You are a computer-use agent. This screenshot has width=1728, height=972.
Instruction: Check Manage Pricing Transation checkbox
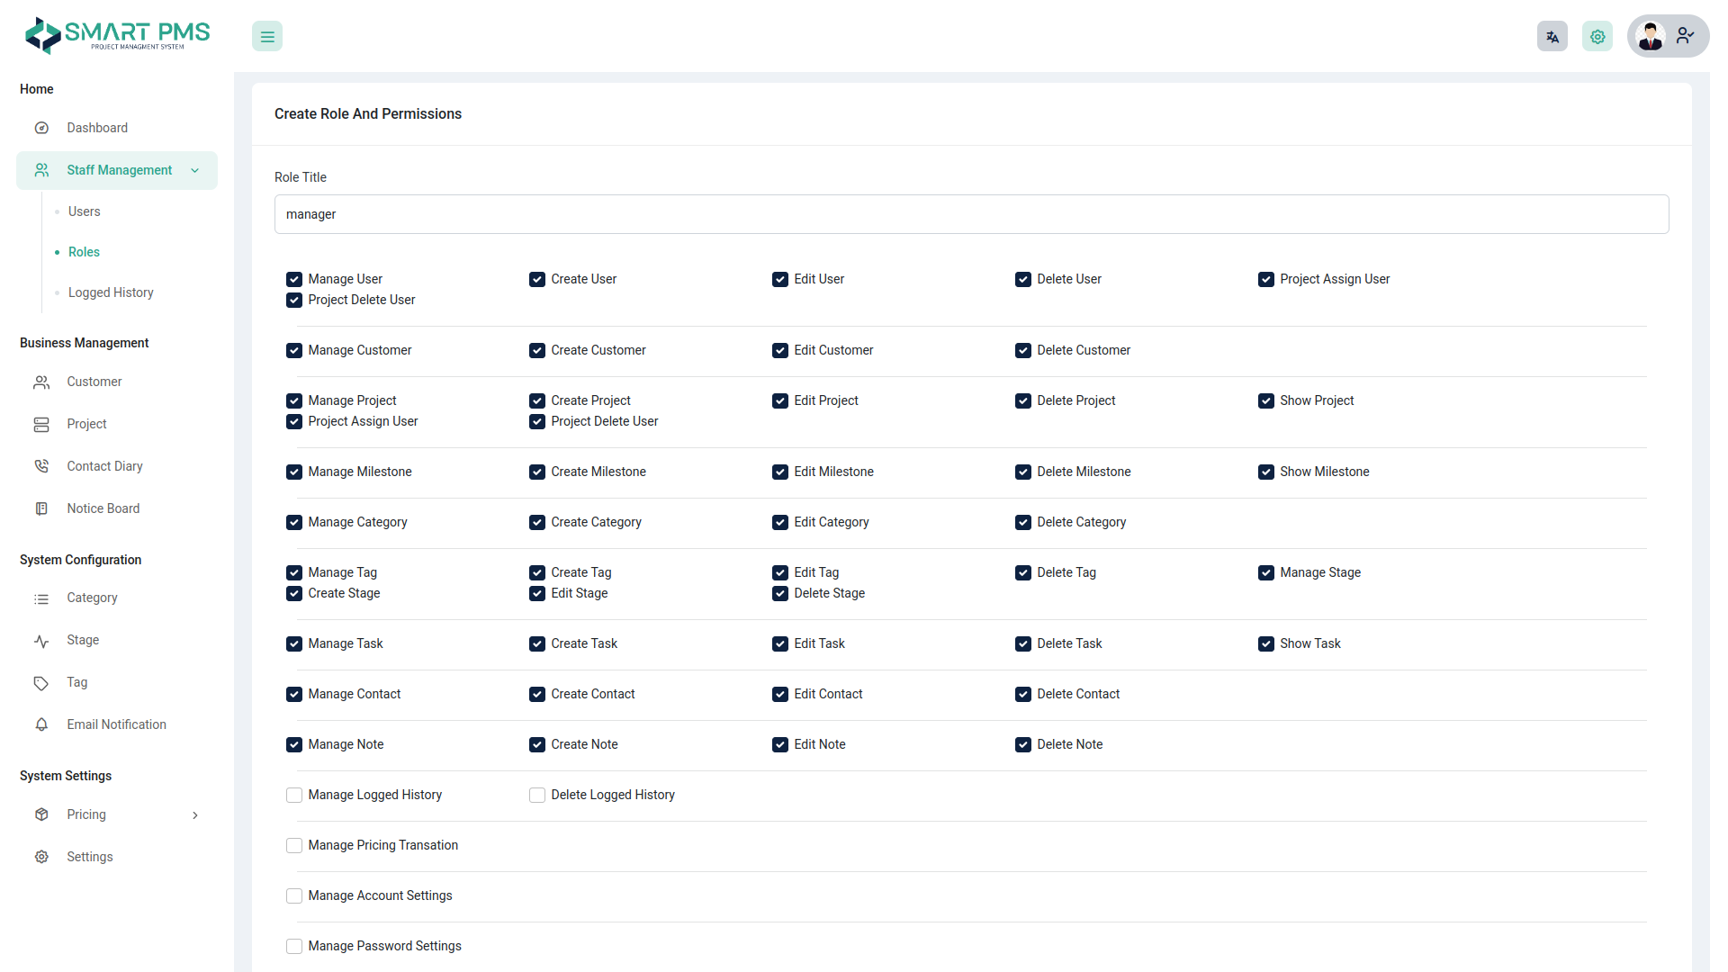pos(294,845)
